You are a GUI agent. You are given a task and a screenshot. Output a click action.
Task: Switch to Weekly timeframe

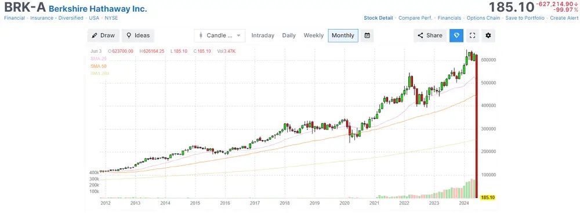[x=314, y=35]
